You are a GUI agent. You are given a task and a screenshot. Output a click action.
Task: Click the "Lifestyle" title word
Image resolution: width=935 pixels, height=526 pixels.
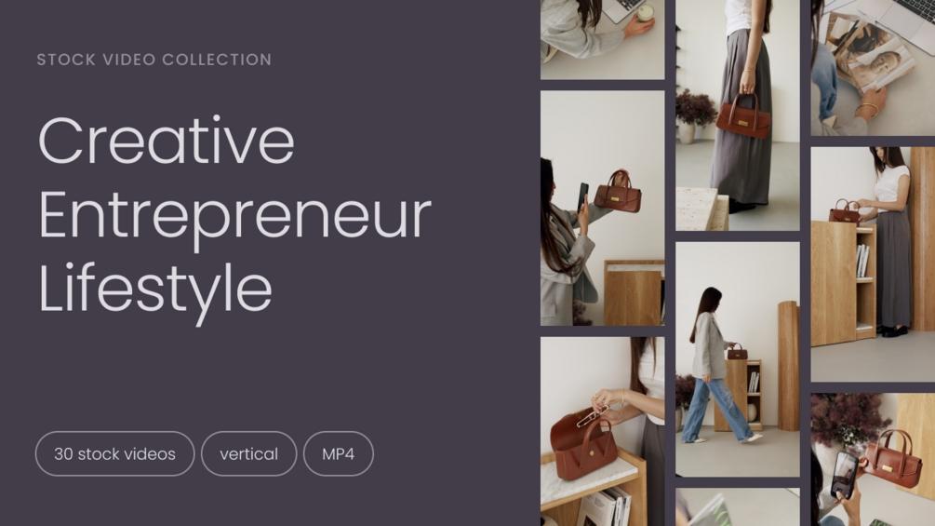point(155,290)
